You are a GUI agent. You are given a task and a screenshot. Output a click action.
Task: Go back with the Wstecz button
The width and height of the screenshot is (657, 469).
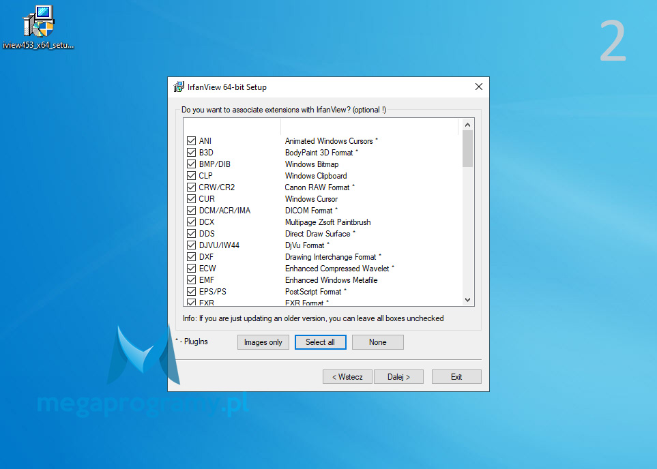tap(347, 377)
